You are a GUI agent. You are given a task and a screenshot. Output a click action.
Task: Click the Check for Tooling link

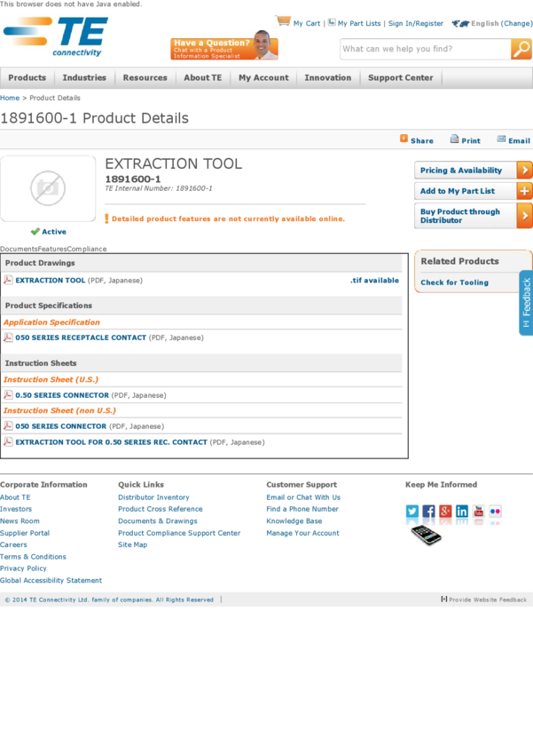point(455,282)
